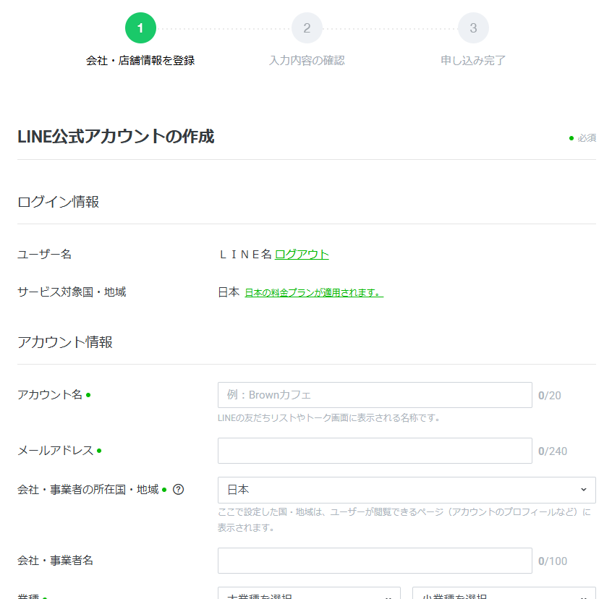Click the ログイン情報 section heading

[x=58, y=202]
